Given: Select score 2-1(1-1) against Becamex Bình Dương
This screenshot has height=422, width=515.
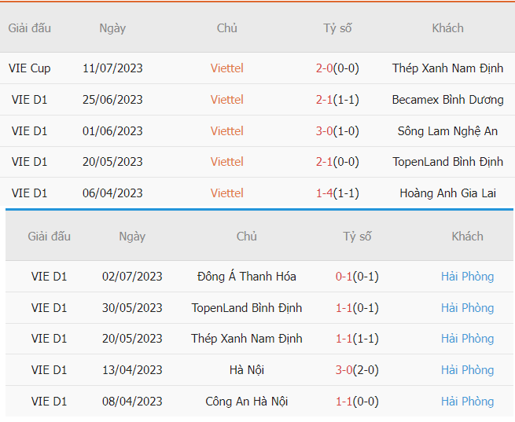Looking at the screenshot, I should coord(337,100).
